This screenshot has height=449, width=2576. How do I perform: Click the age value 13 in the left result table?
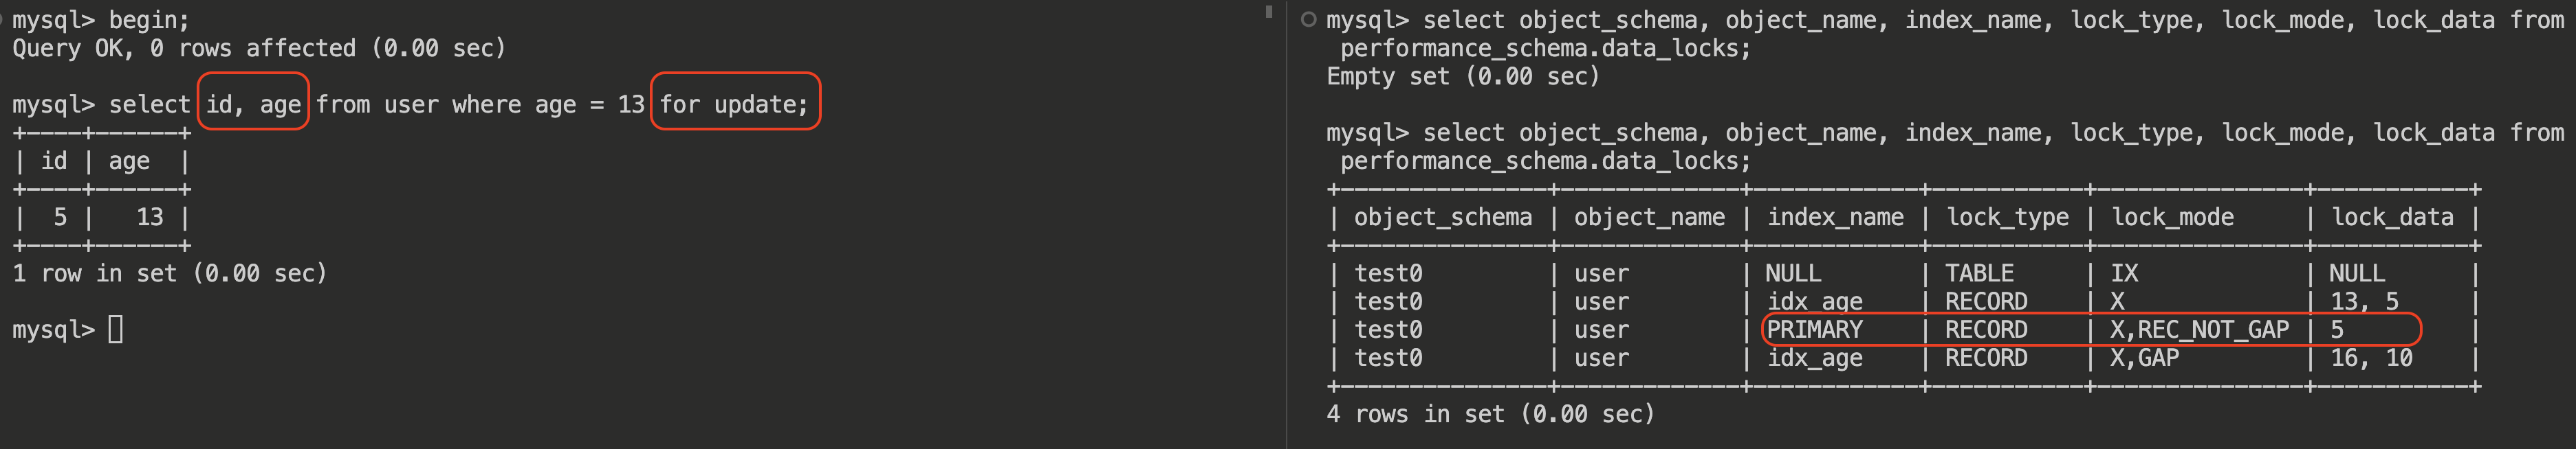pyautogui.click(x=150, y=218)
